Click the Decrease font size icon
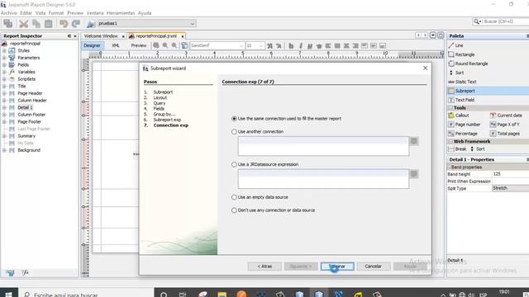The image size is (529, 297). [279, 46]
